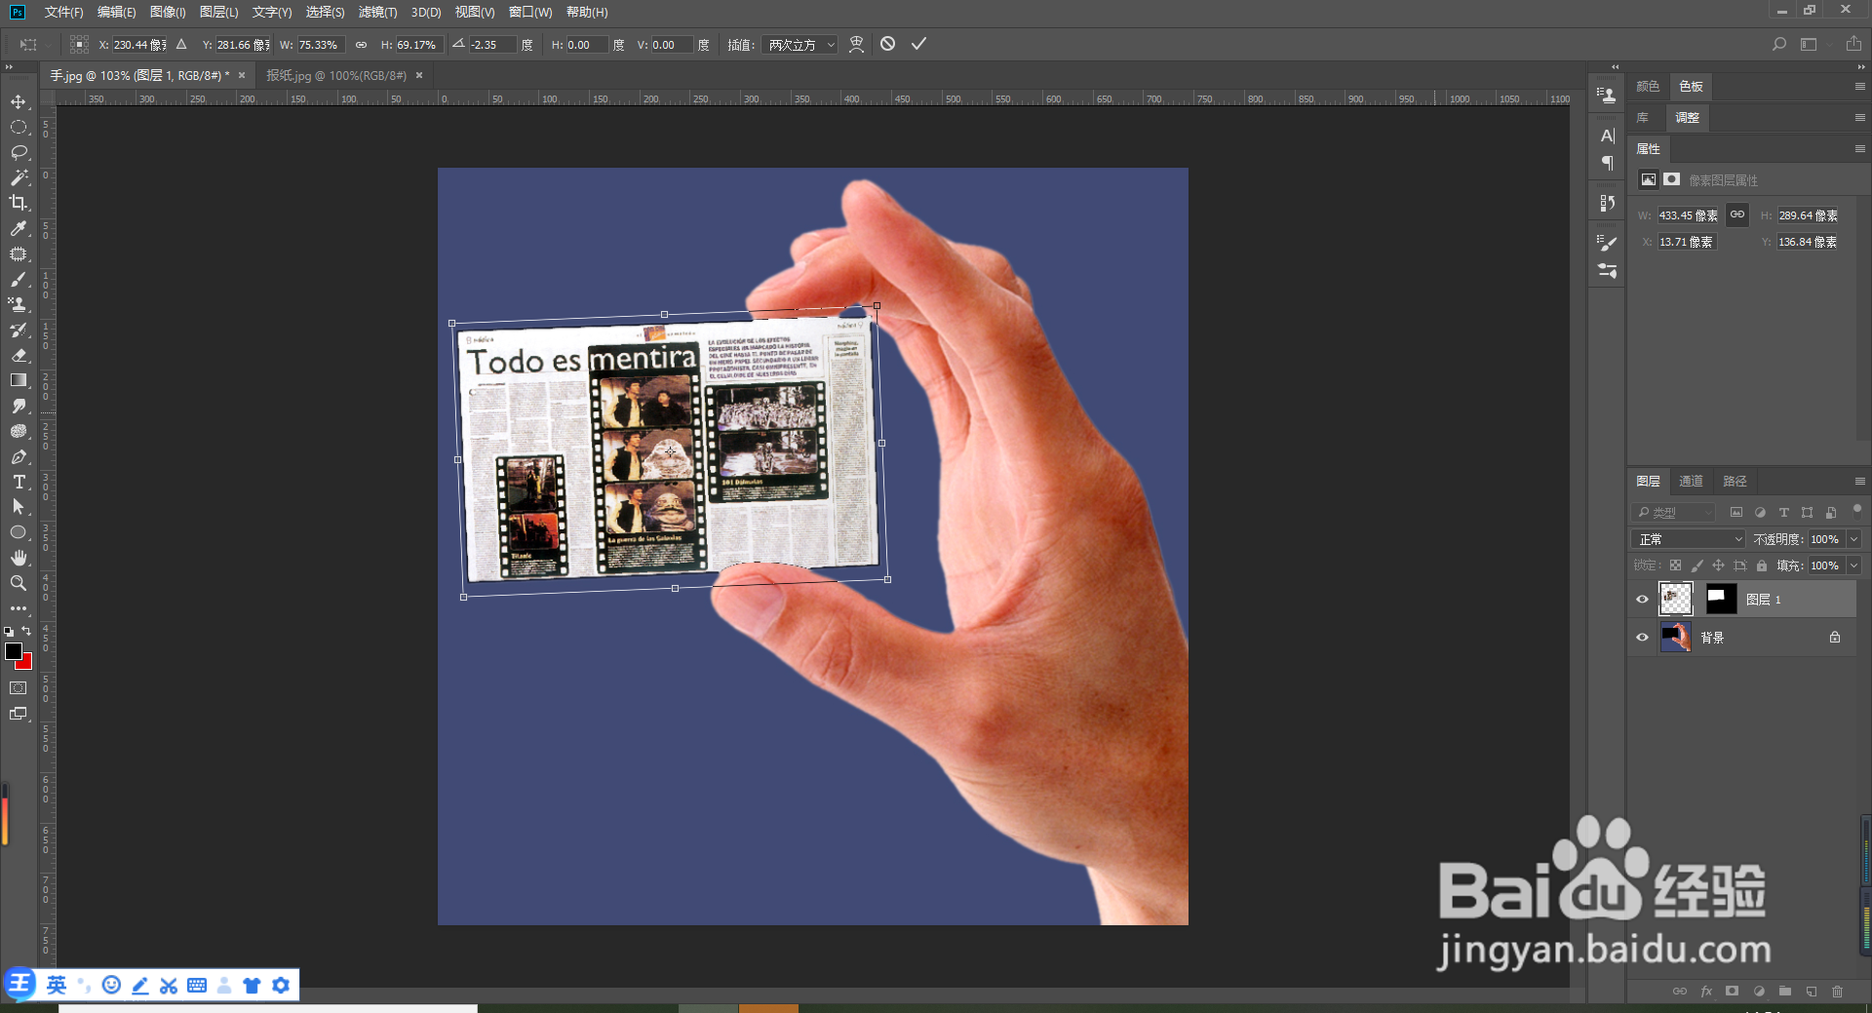Screen dimensions: 1872x1013
Task: Switch between free transform and warp modes
Action: tap(856, 44)
